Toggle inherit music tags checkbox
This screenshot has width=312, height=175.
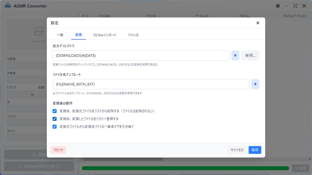tap(55, 127)
